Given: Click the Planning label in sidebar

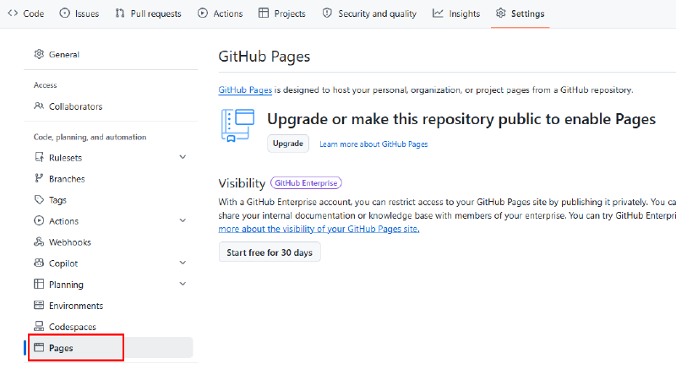Looking at the screenshot, I should click(67, 285).
